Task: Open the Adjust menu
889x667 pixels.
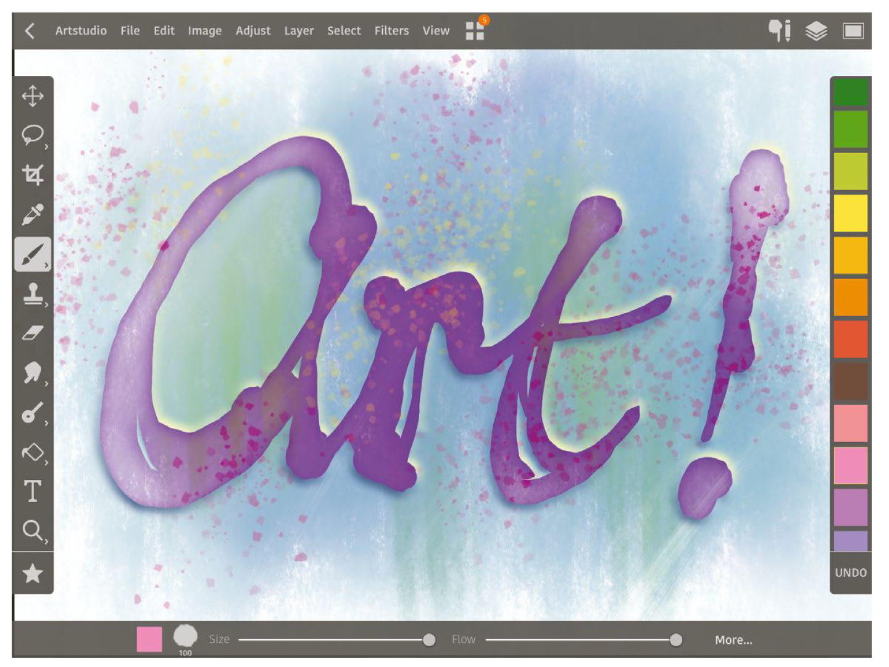Action: pos(253,30)
